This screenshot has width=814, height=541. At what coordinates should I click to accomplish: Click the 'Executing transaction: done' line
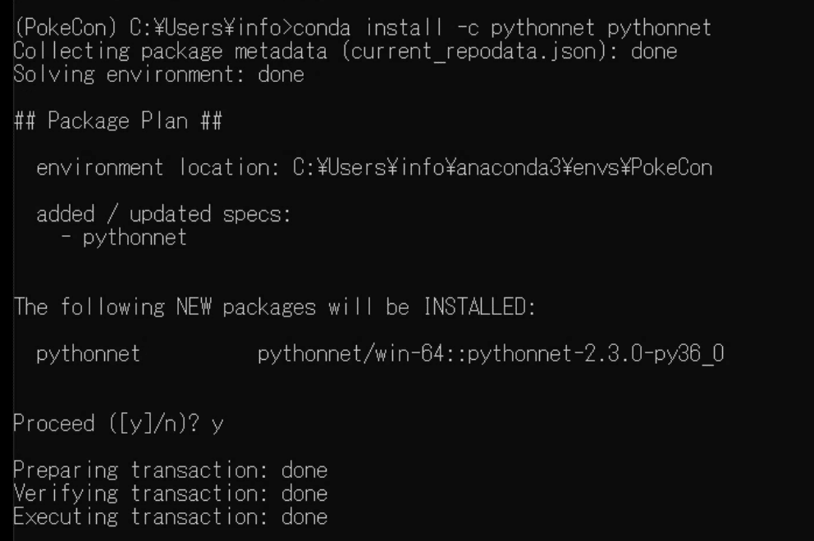171,516
